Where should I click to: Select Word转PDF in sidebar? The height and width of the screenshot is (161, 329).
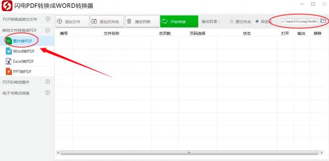coord(27,51)
